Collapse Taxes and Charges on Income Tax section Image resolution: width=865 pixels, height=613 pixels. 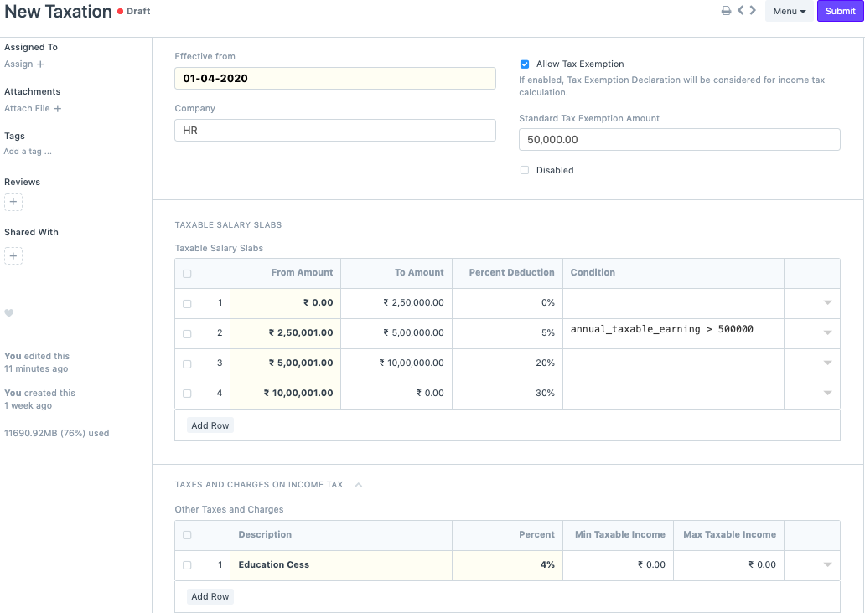(x=359, y=485)
